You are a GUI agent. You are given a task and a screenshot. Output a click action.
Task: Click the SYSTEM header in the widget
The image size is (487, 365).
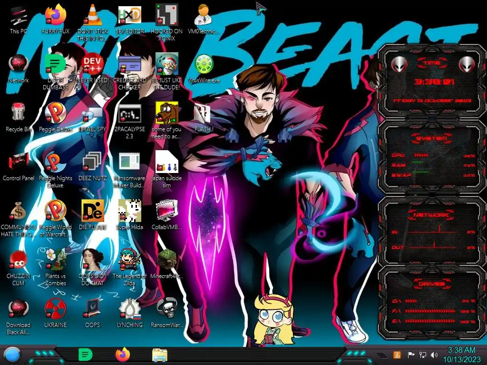[432, 138]
